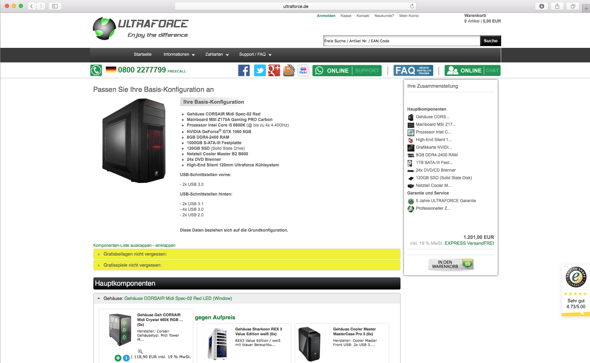
Task: Open the FAQ häufig gestellte Fragen button
Action: 413,70
